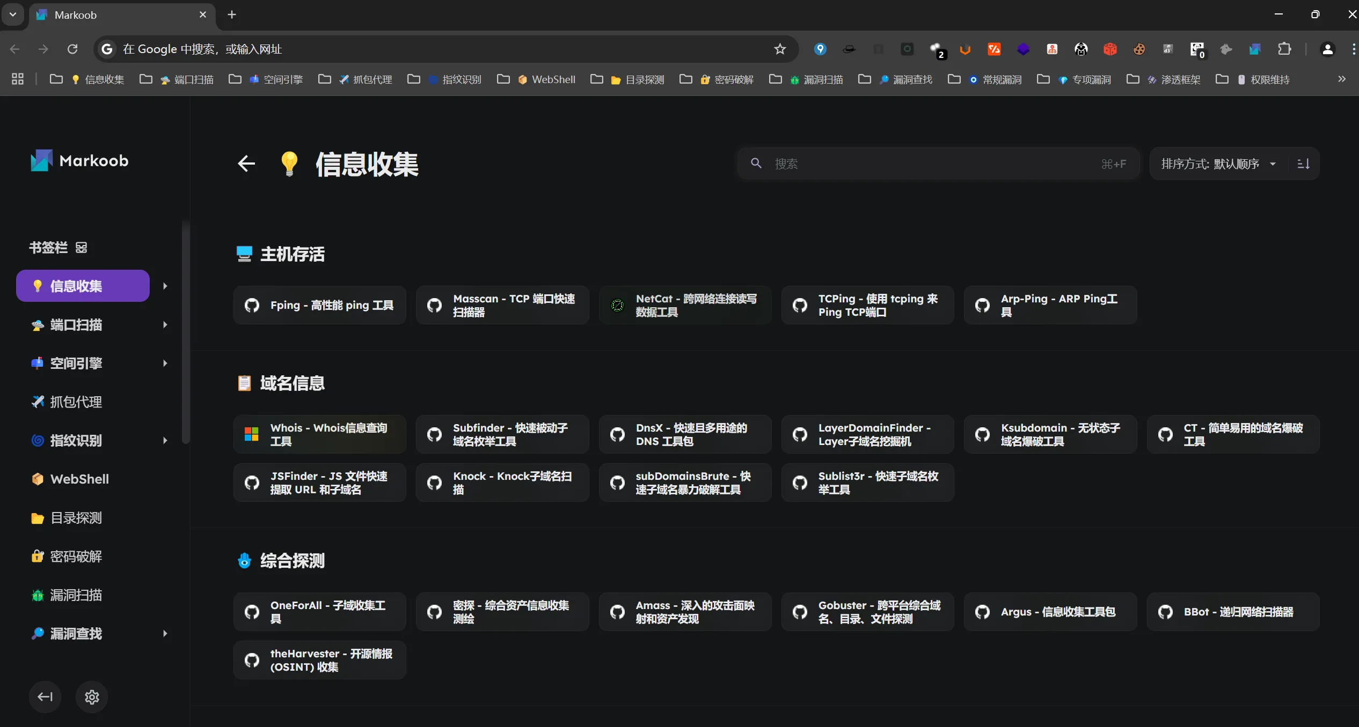The image size is (1359, 727).
Task: Click the Markoob logo in sidebar
Action: click(x=79, y=160)
